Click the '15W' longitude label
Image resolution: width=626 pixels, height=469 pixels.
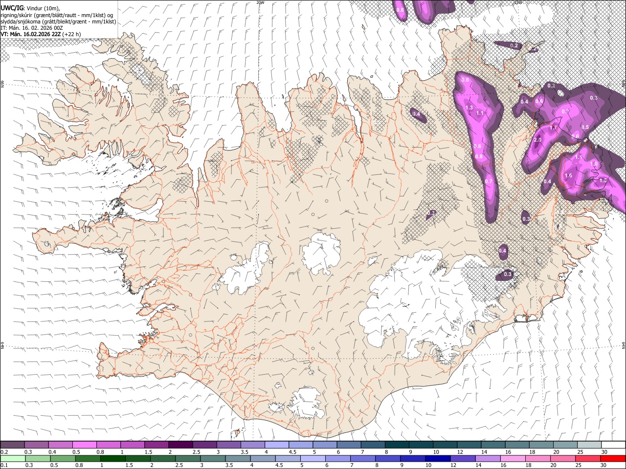(517, 2)
